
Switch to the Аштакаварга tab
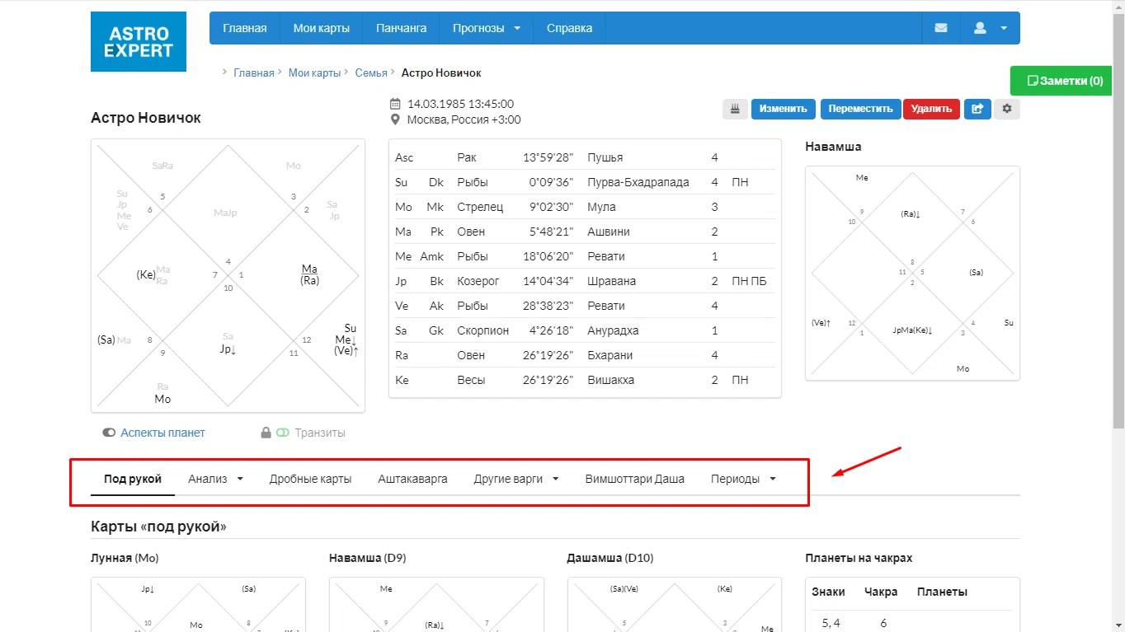click(412, 479)
